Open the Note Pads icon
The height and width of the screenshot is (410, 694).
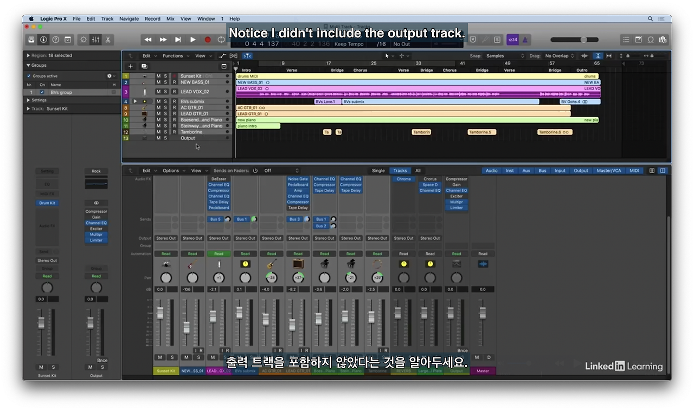(x=639, y=40)
